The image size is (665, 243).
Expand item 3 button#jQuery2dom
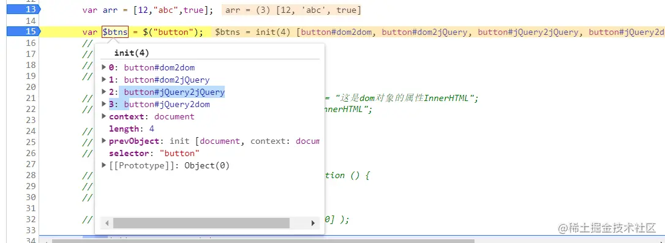104,104
